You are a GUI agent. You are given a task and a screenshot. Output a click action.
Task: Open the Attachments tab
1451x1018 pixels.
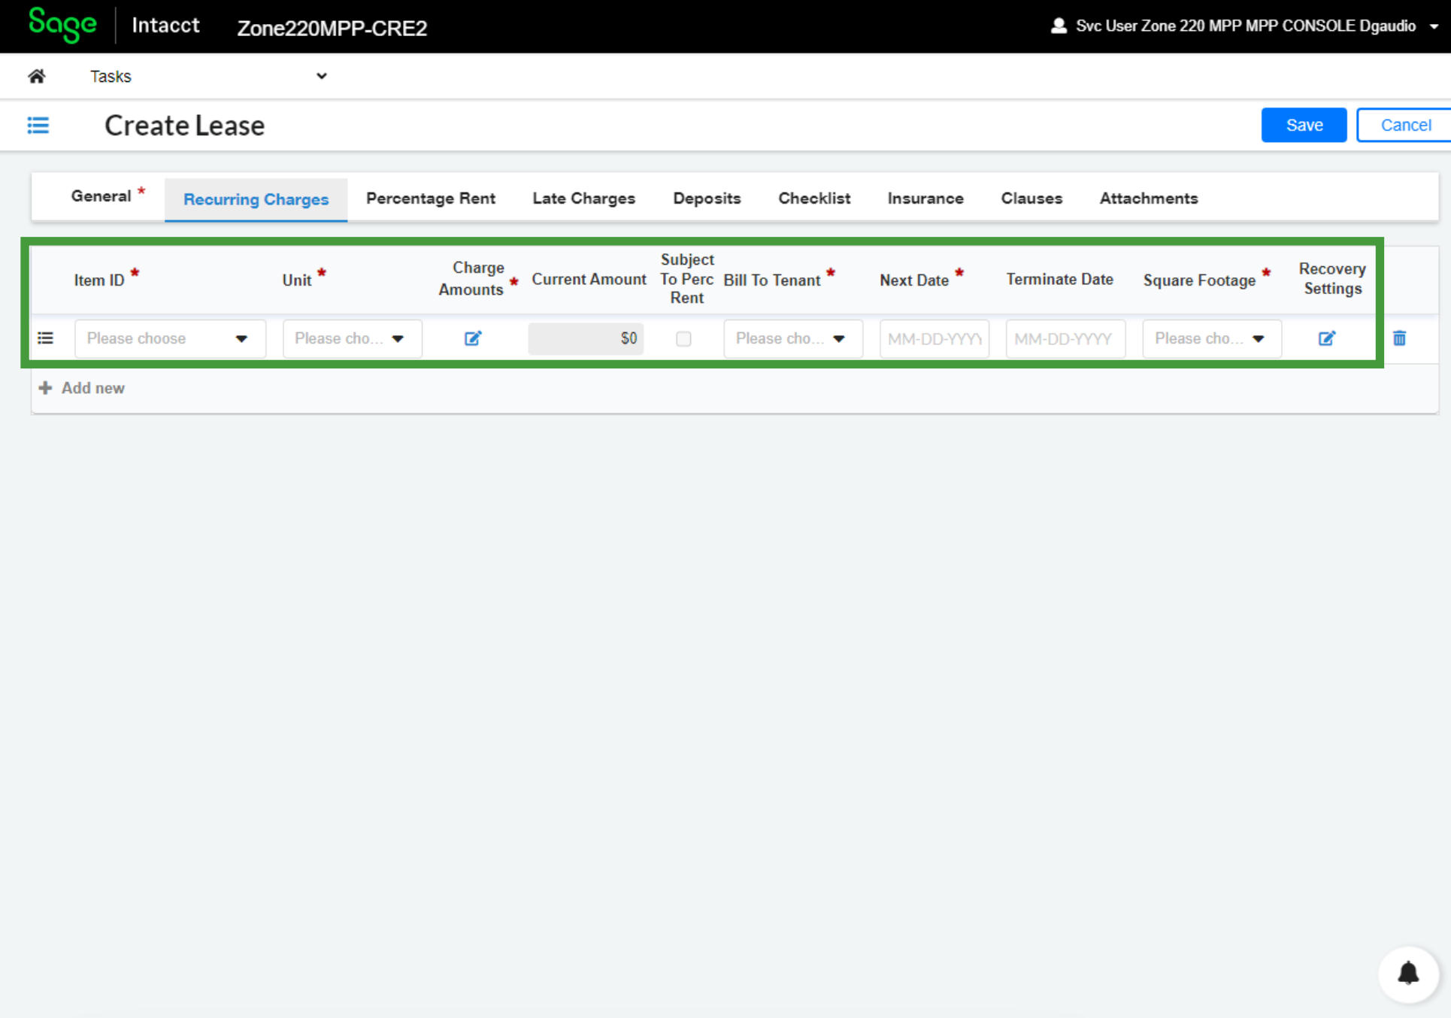[x=1148, y=198]
